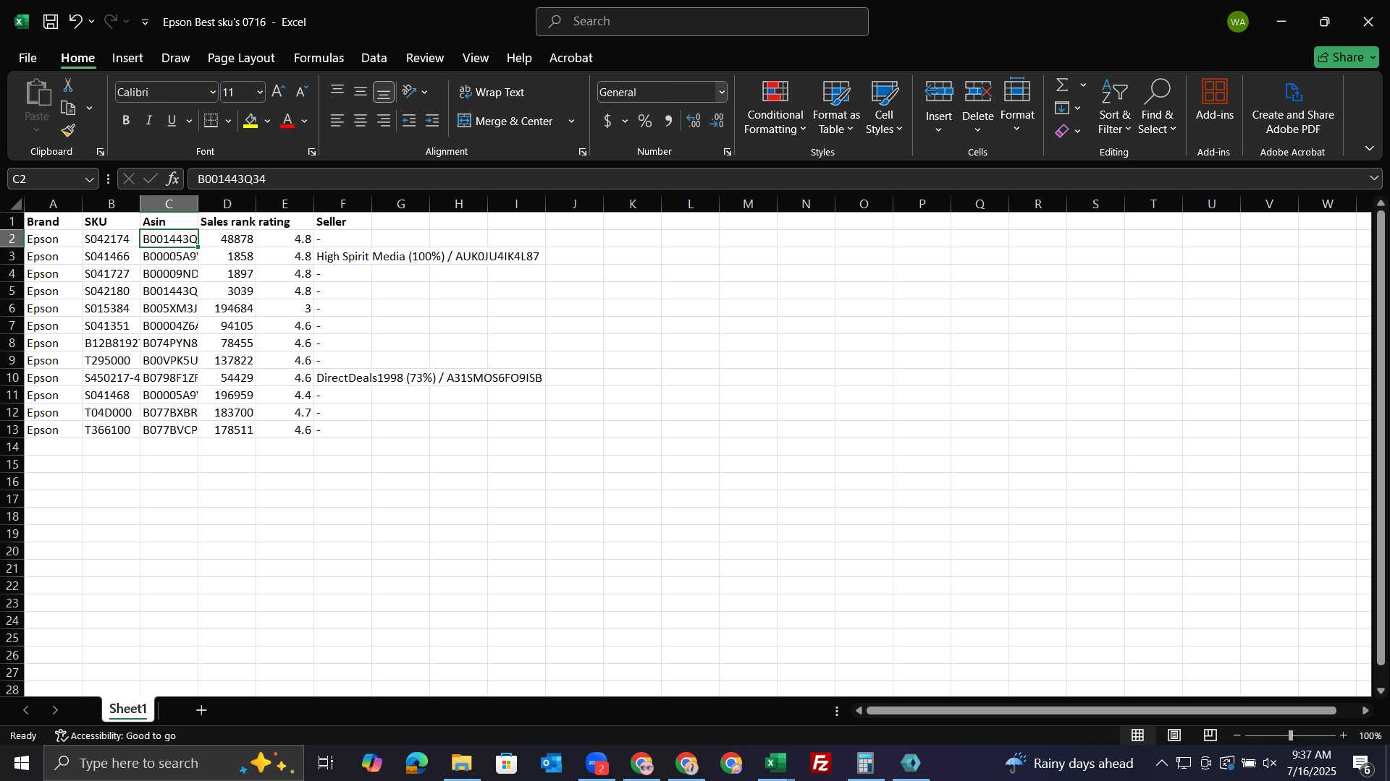Switch to the Page Layout tab

(x=241, y=58)
